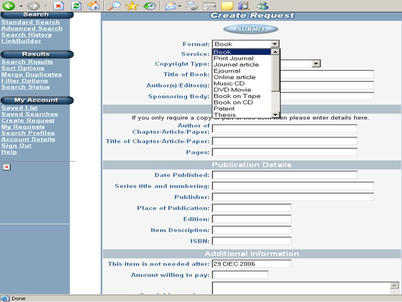Focus the Title of Chapter/Article/Paper field

coord(285,141)
